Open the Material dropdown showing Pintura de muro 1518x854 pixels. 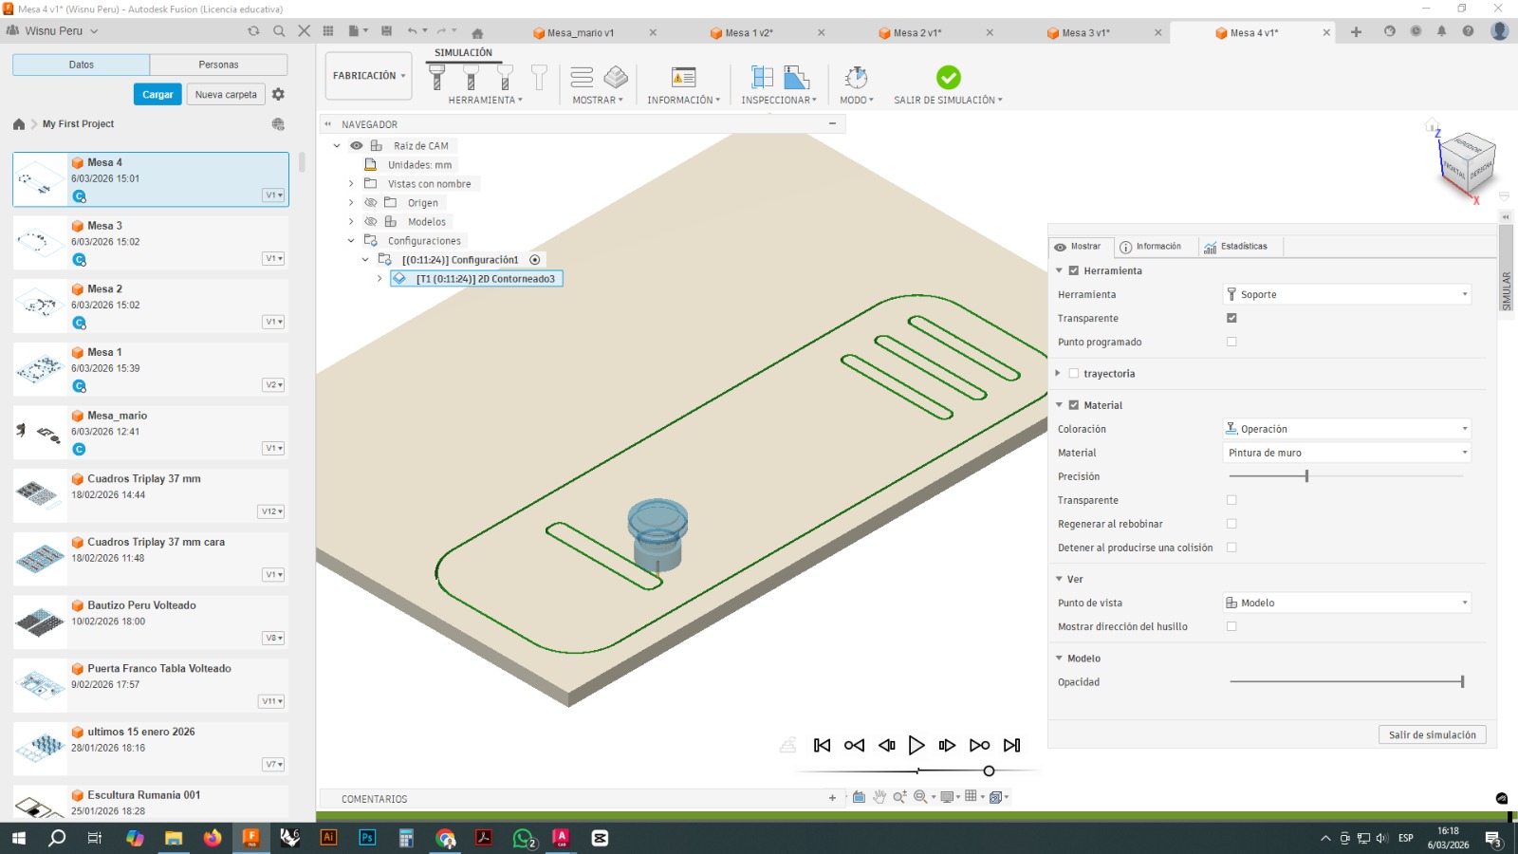(x=1346, y=453)
